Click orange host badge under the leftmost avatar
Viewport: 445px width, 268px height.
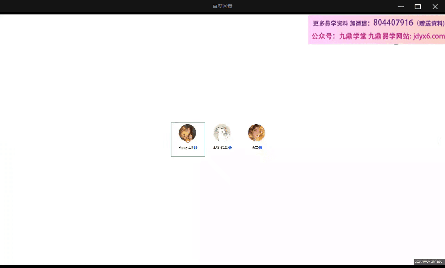tap(188, 141)
